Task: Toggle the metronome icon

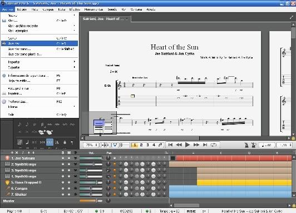Action: (246, 145)
